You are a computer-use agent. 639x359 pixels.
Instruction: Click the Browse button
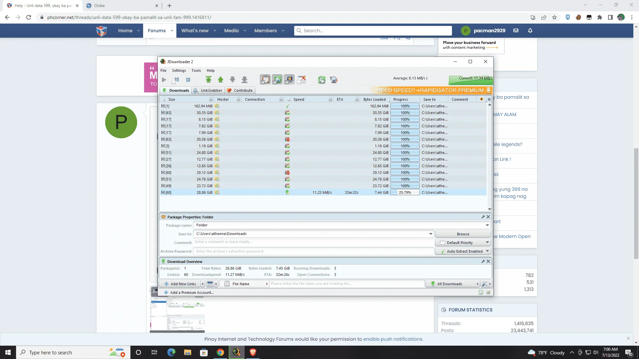point(463,234)
